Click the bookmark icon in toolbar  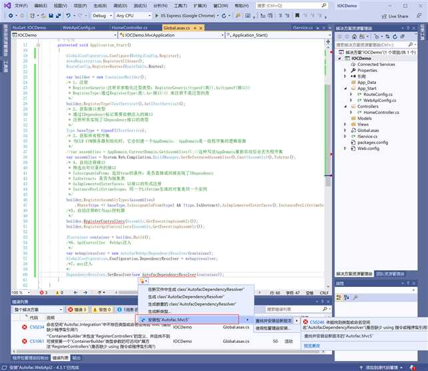click(x=297, y=15)
